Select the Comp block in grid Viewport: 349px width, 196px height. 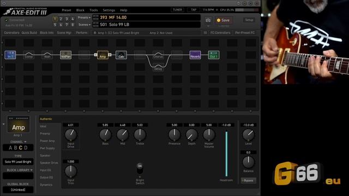tap(29, 55)
